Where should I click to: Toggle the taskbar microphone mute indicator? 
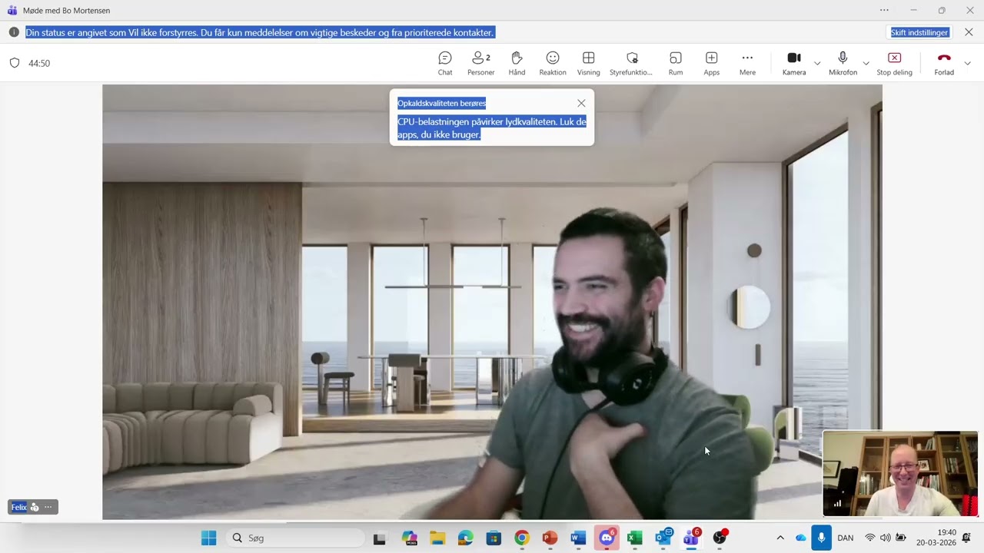(x=821, y=538)
